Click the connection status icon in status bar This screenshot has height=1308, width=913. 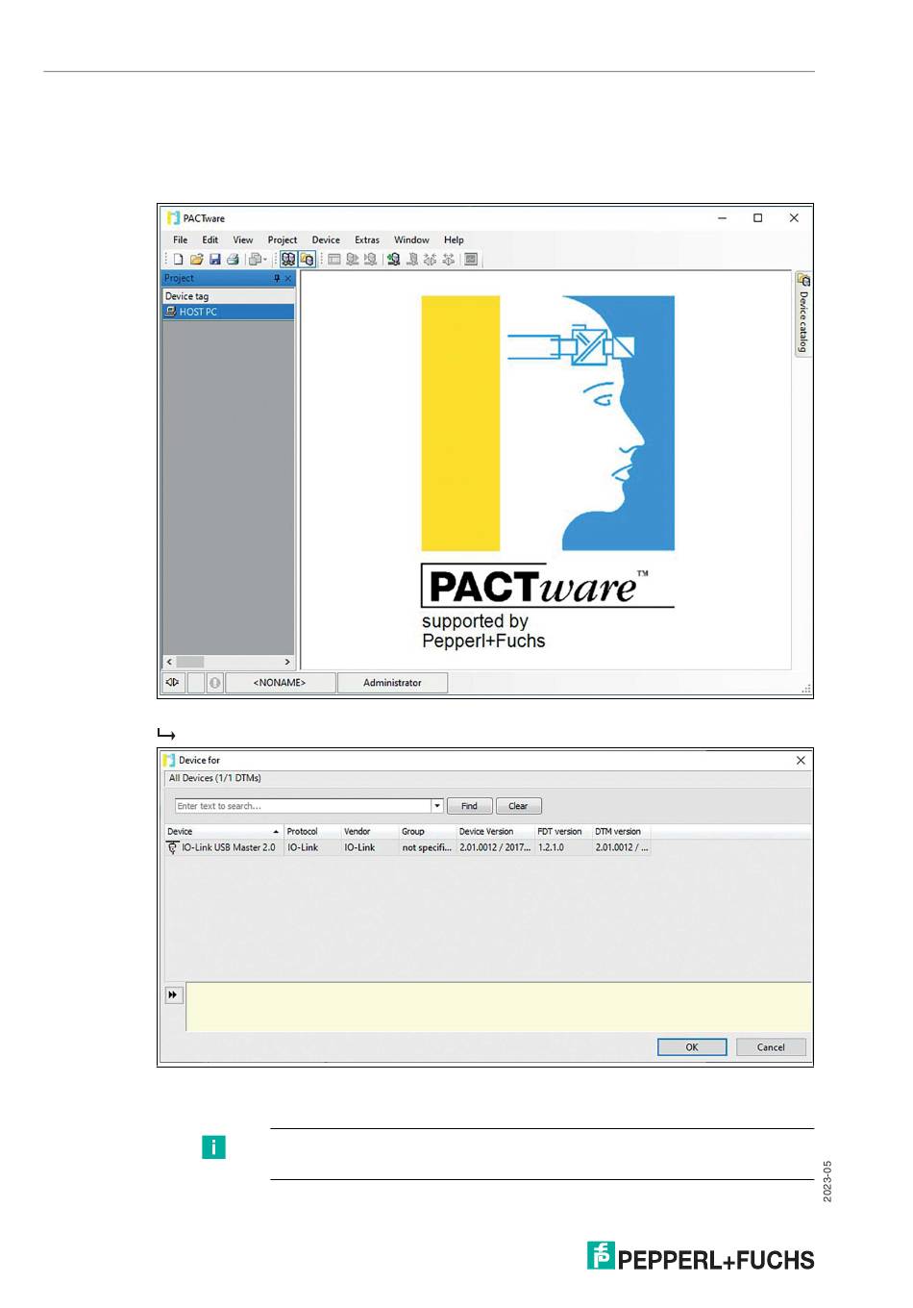(173, 683)
